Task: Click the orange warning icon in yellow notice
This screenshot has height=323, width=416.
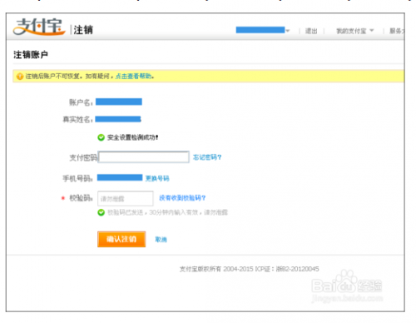Action: click(20, 77)
